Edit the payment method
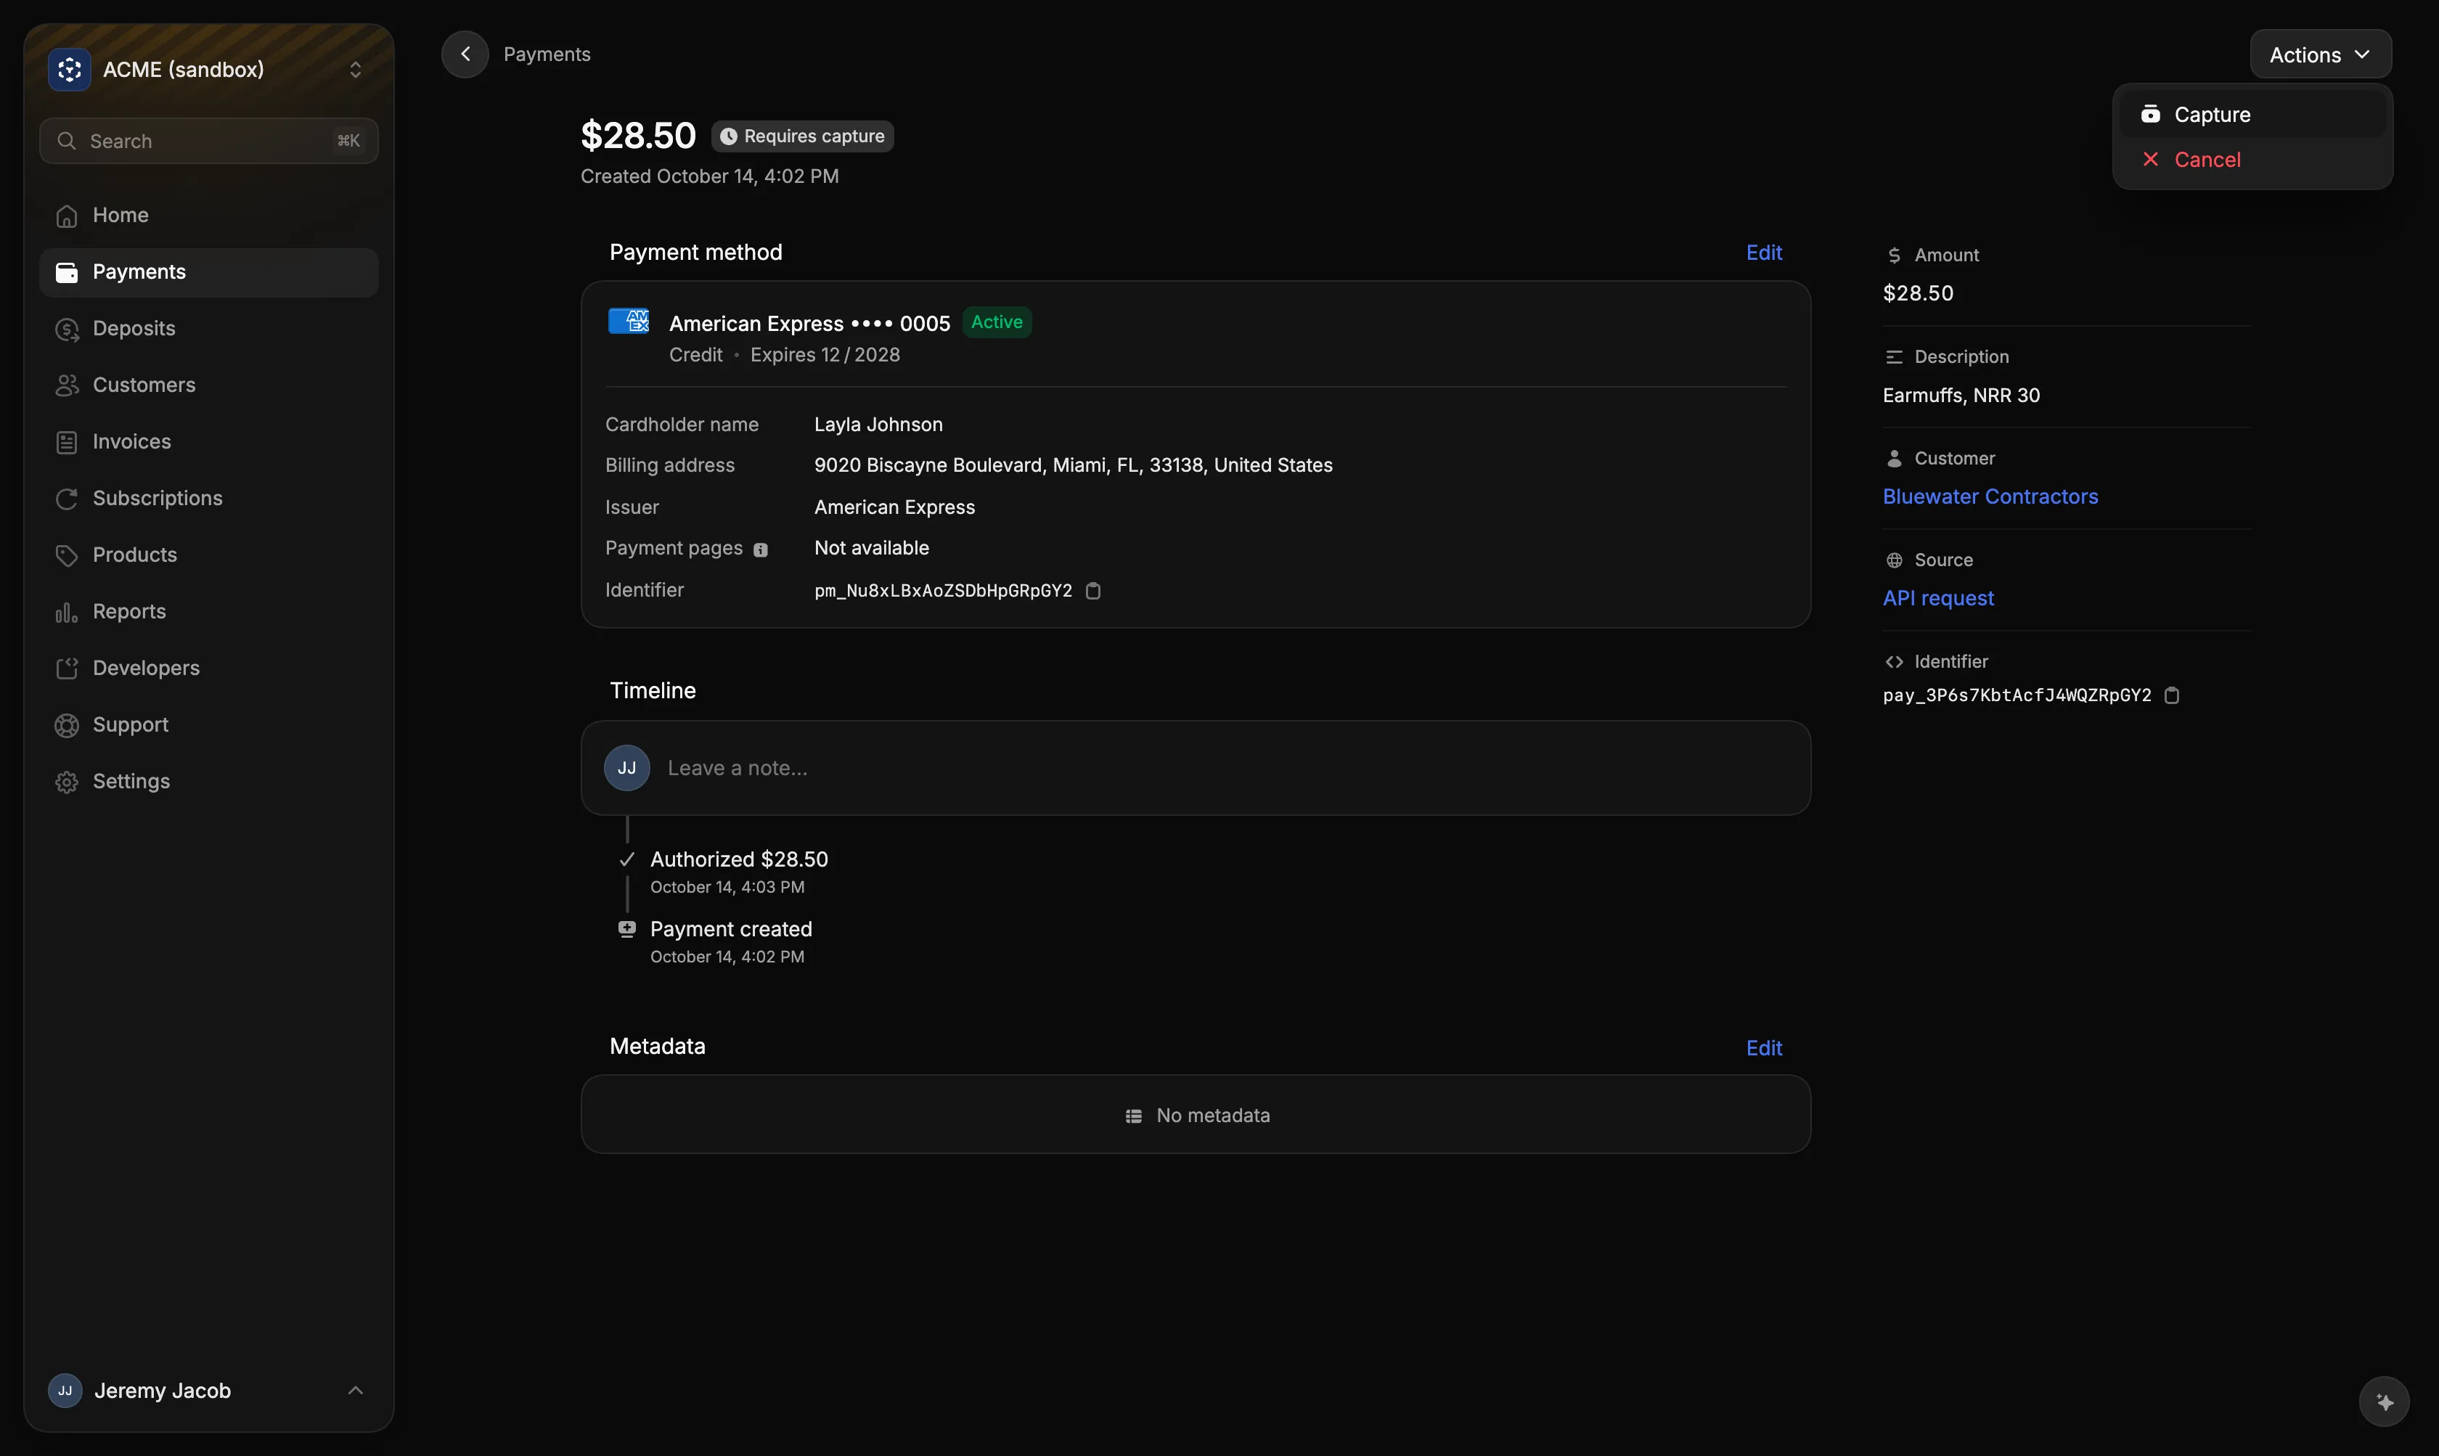The height and width of the screenshot is (1456, 2439). (x=1764, y=253)
